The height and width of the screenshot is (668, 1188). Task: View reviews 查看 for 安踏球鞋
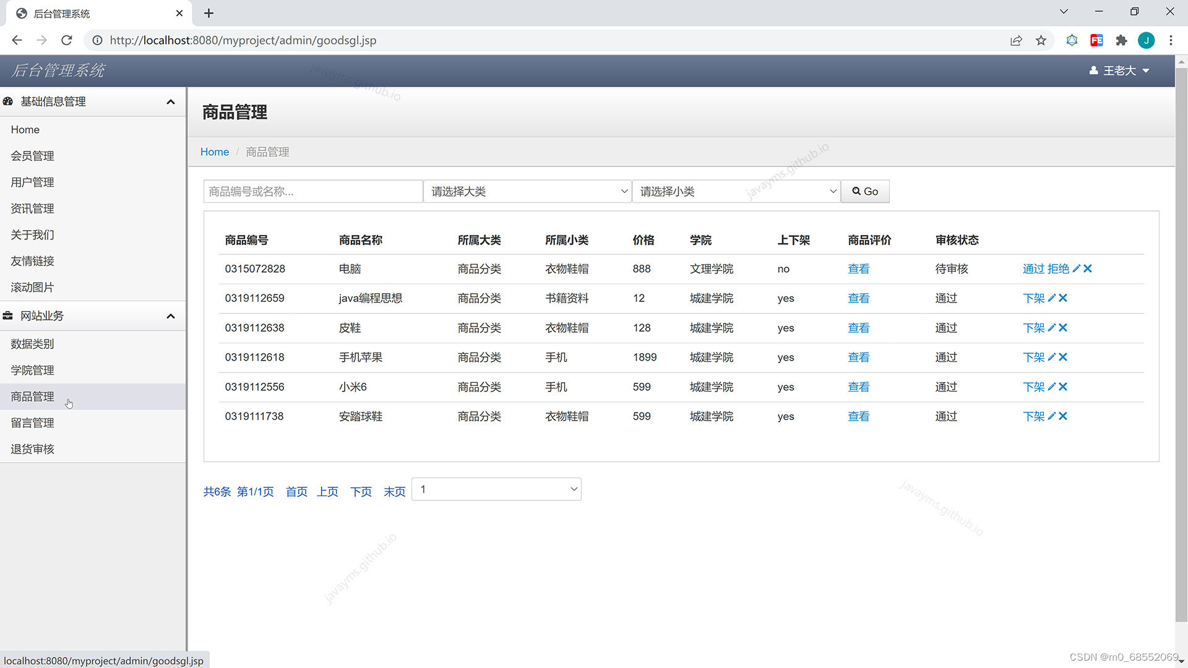pyautogui.click(x=858, y=416)
